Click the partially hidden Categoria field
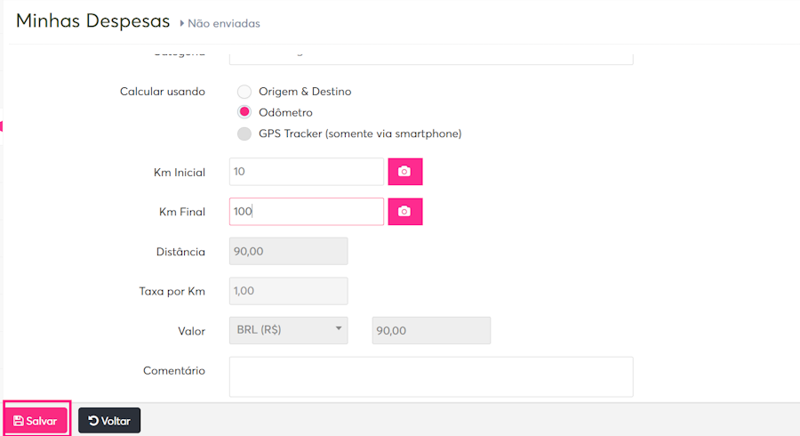This screenshot has height=436, width=800. 430,58
